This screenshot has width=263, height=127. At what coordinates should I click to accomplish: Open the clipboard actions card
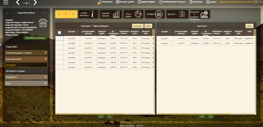coord(178,14)
